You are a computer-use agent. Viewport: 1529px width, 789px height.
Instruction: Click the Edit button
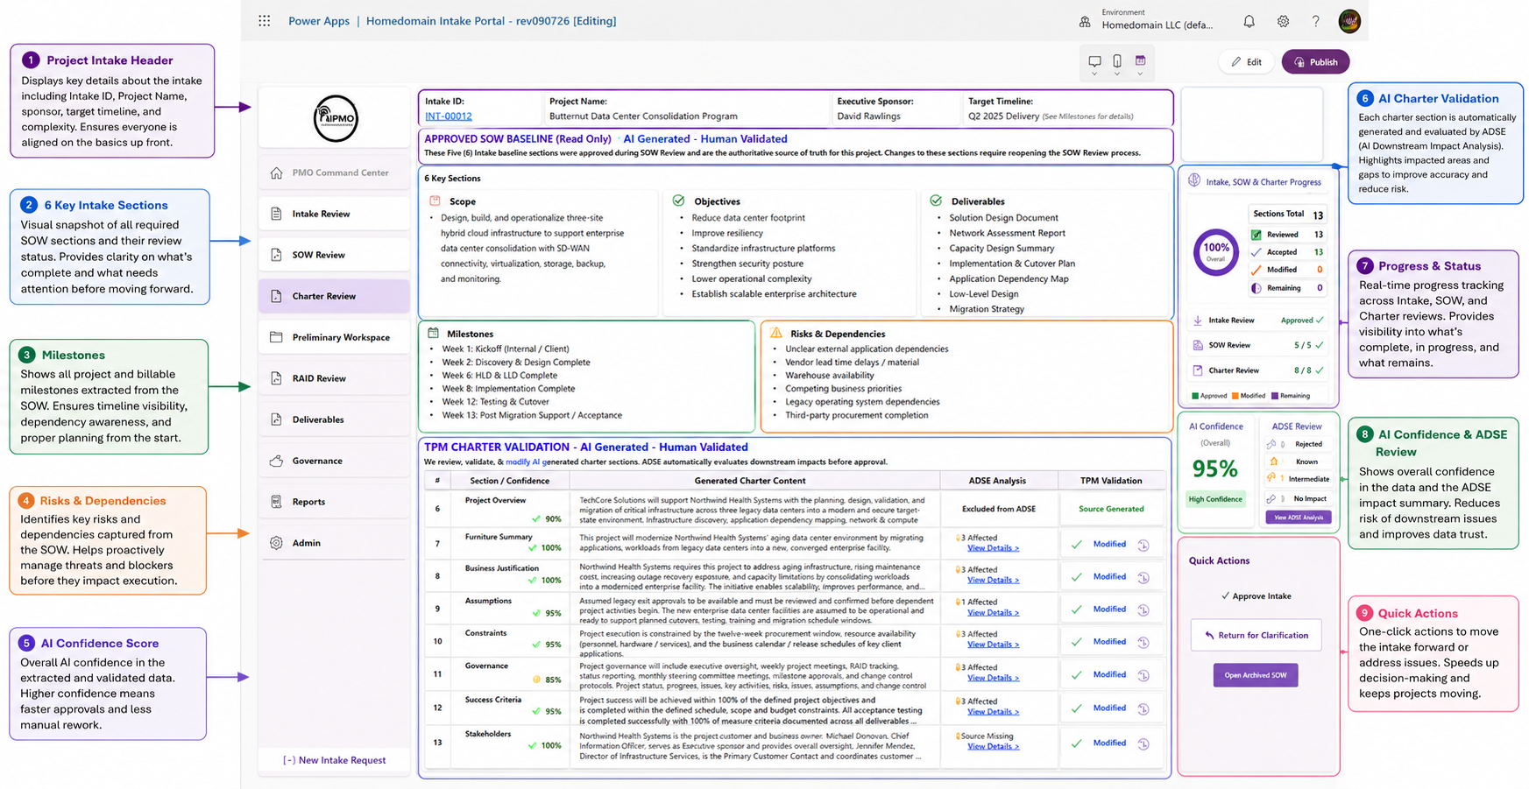[1246, 61]
